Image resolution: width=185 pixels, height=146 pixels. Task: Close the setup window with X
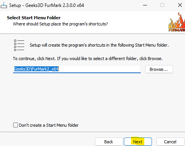[180, 5]
